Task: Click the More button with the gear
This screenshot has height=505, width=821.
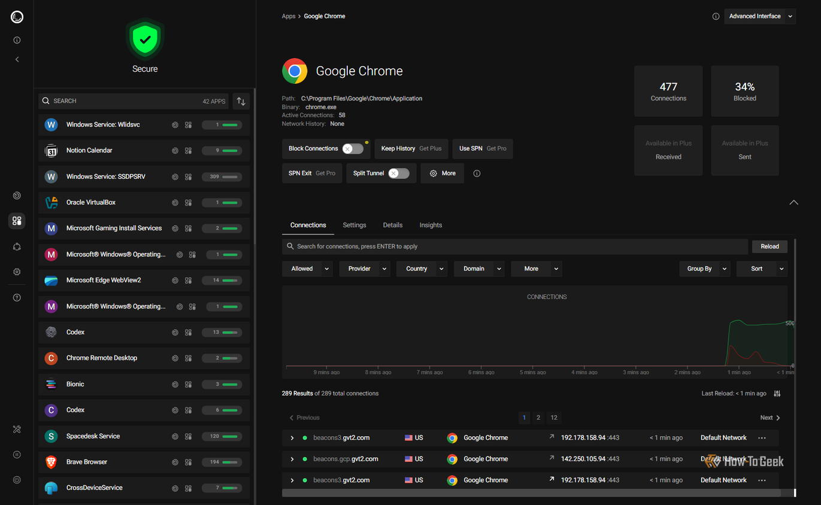Action: tap(443, 174)
